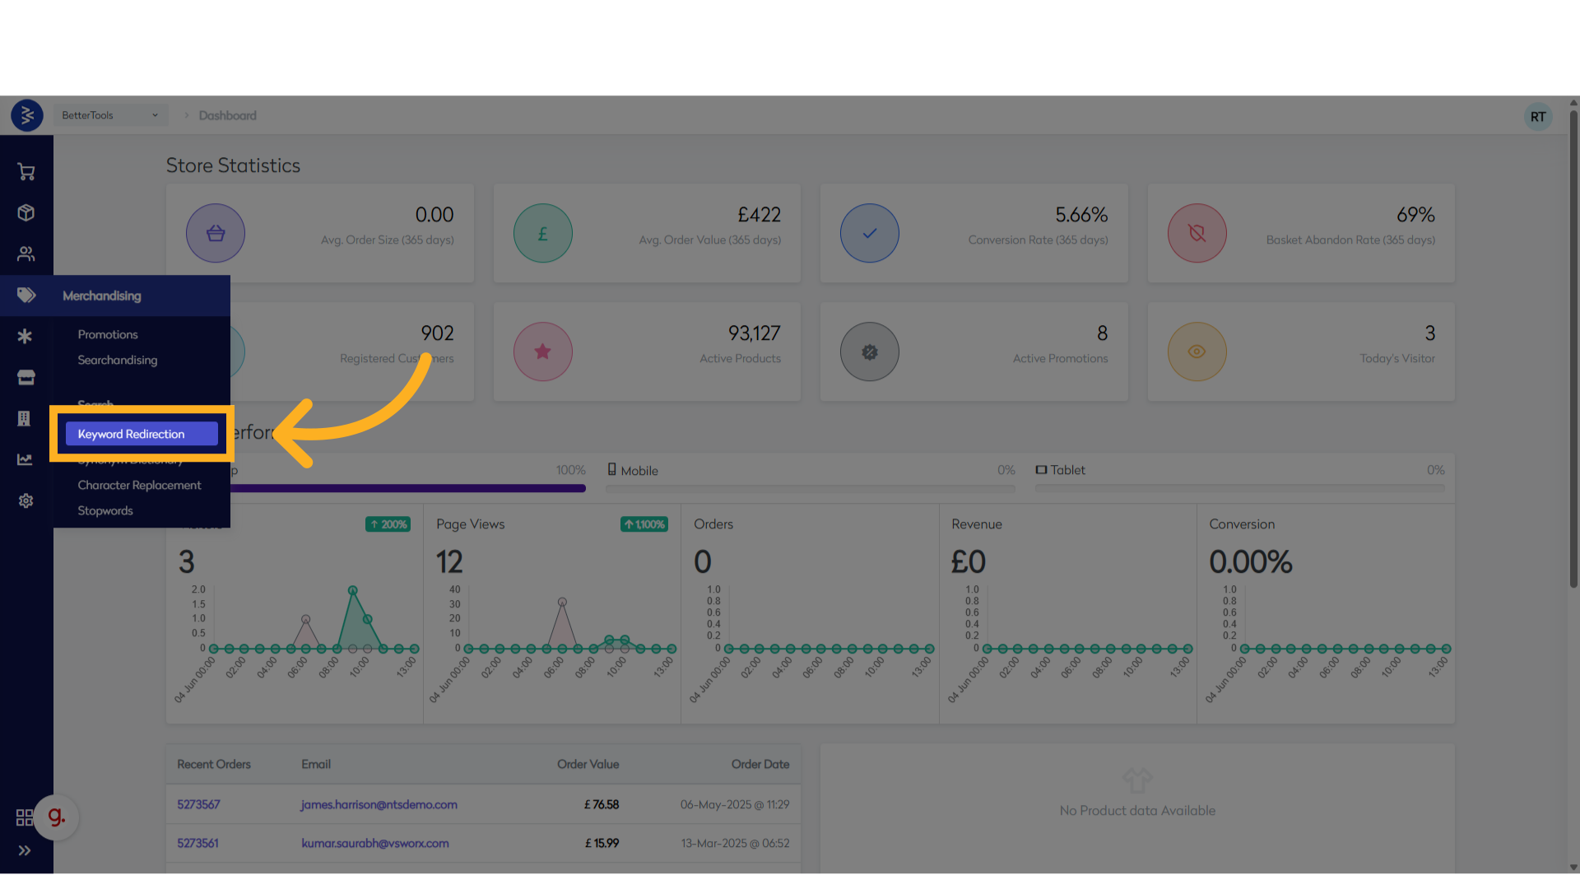Click the customers people sidebar icon
Image resolution: width=1580 pixels, height=889 pixels.
coord(26,254)
